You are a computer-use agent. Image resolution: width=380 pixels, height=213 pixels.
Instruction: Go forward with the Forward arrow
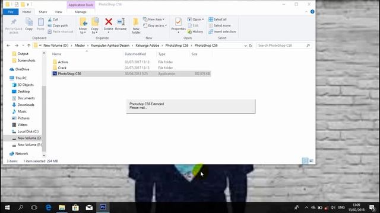point(16,46)
